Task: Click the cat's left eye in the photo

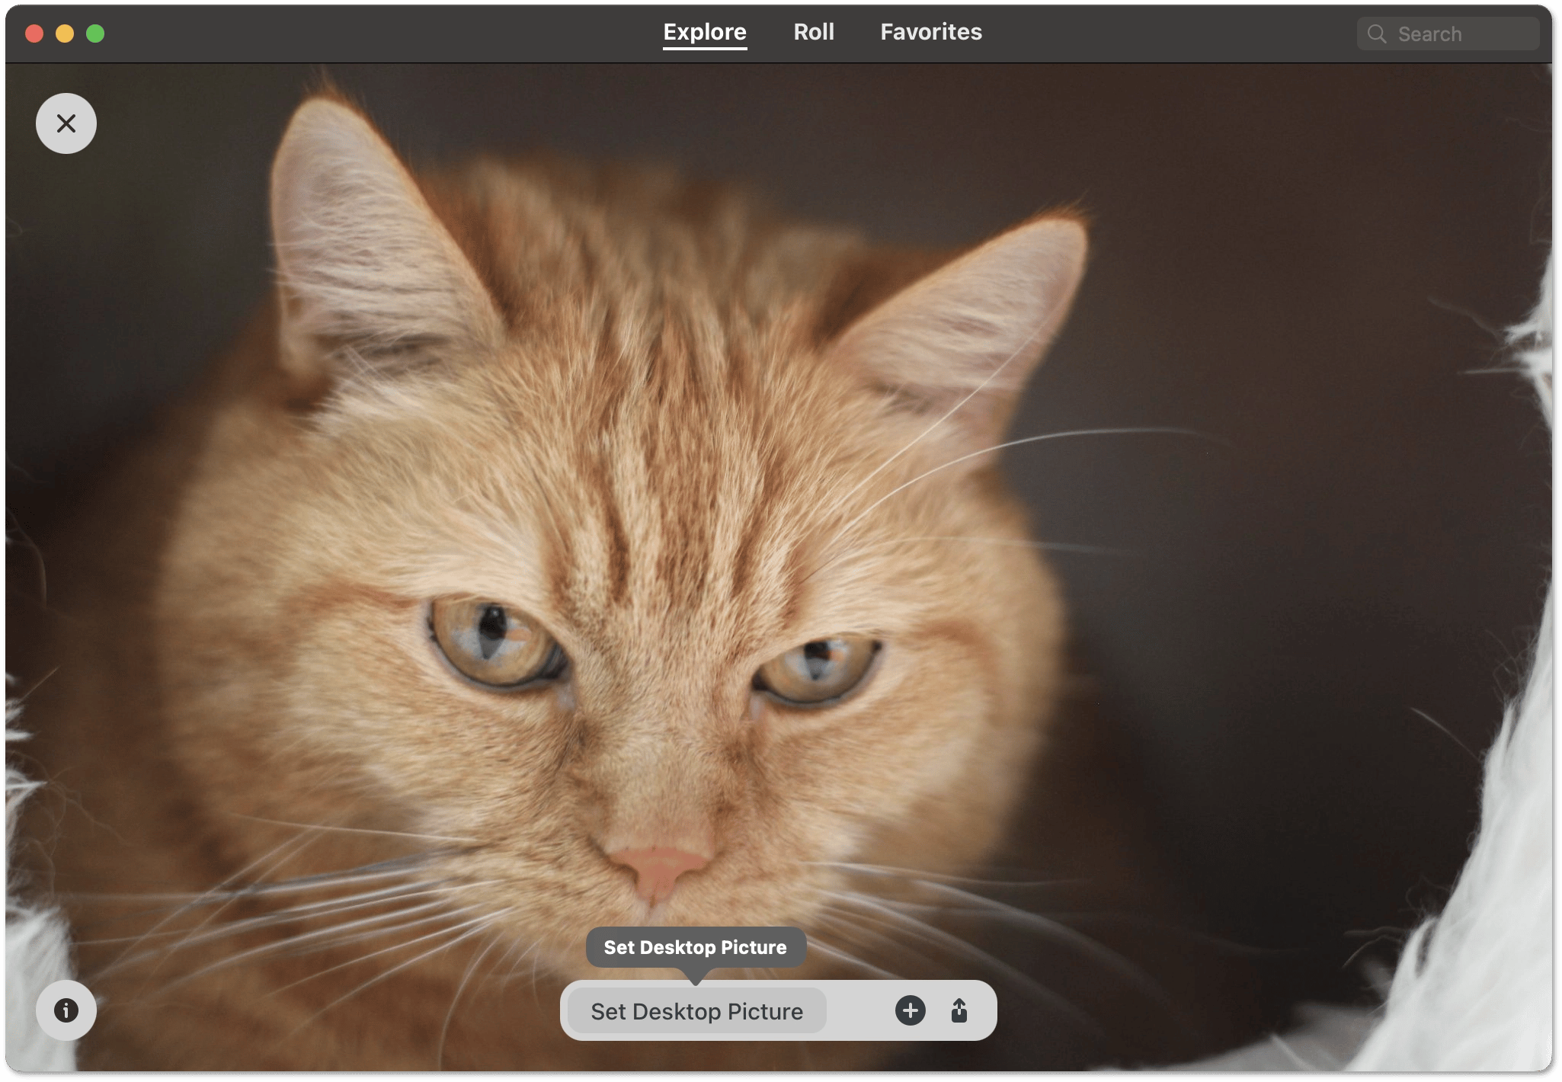Action: pyautogui.click(x=494, y=639)
